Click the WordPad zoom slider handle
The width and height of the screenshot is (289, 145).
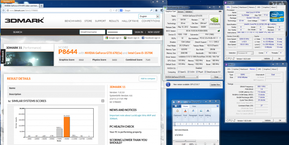205,144
